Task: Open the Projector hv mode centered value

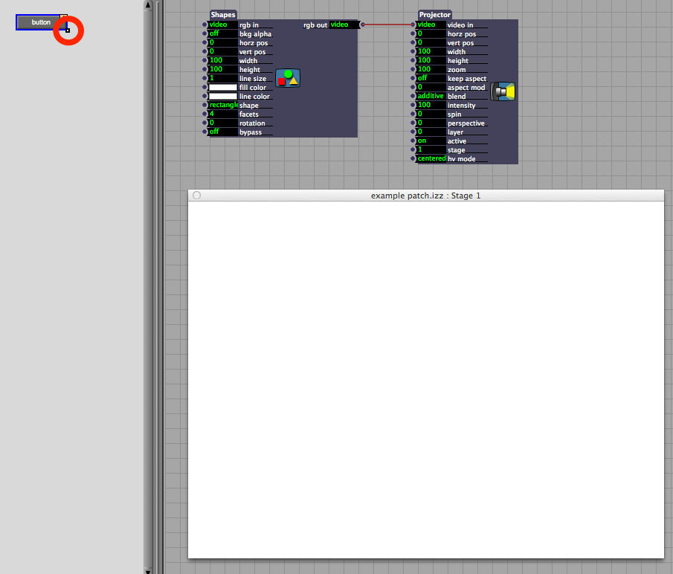Action: click(x=431, y=159)
